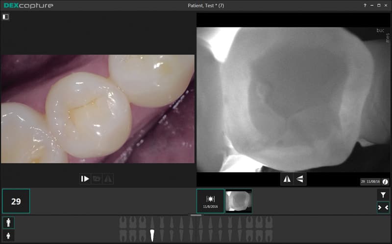
Task: Select the lower right-most molar in chart
Action: 269,235
